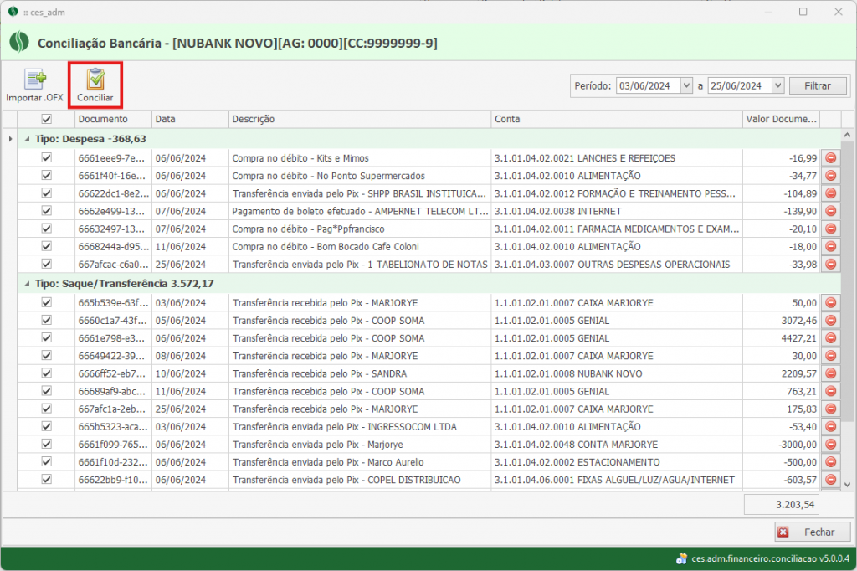Image resolution: width=857 pixels, height=571 pixels.
Task: Click red remove icon for SHPP BRASIL row
Action: tap(831, 193)
